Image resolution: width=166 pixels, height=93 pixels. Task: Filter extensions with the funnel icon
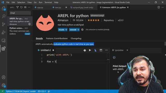[17, 7]
